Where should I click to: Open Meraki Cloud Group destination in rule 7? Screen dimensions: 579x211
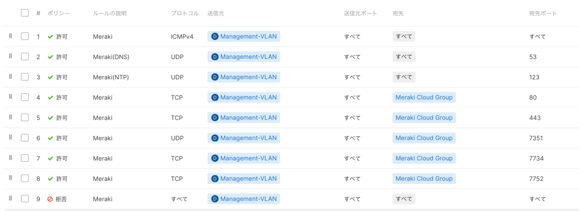[x=424, y=158]
